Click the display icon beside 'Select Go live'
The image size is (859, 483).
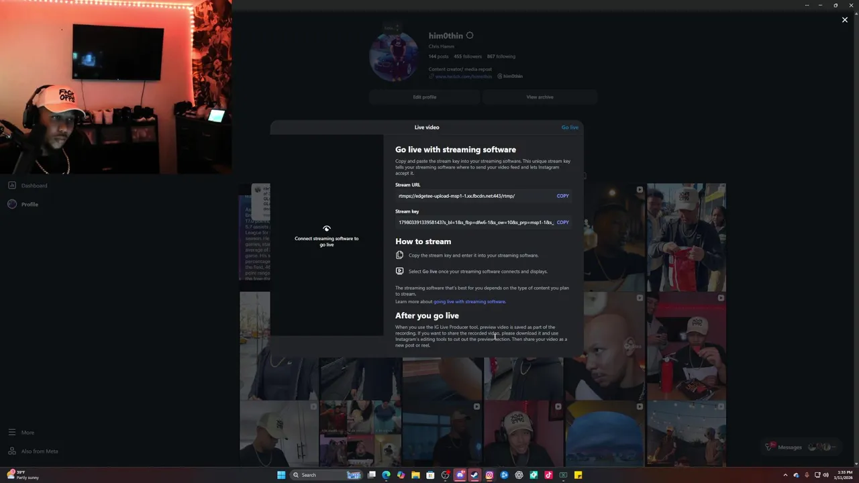399,271
